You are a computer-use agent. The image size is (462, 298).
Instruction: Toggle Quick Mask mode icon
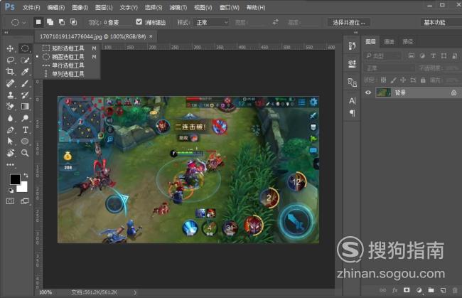11,201
